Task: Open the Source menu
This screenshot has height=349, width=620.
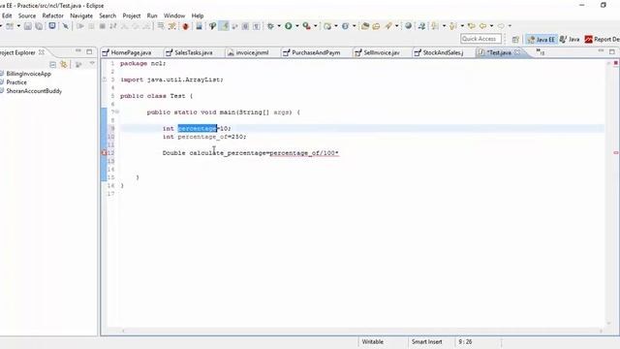Action: click(x=27, y=16)
